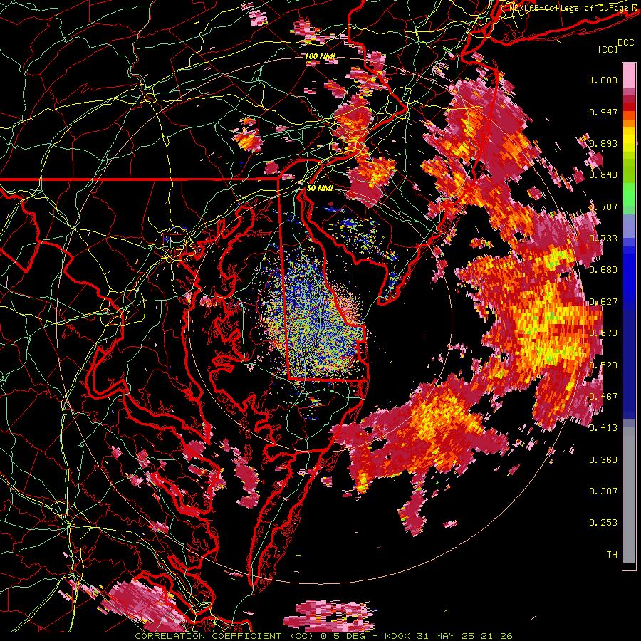Select the "[CC]" units label above the color bar
The height and width of the screenshot is (641, 641).
click(608, 49)
